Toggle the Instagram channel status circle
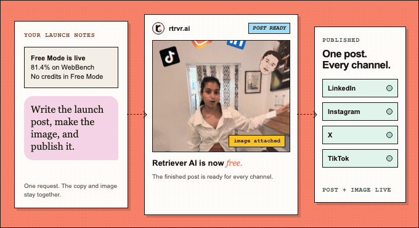Viewport: 419px width, 228px height. tap(389, 112)
